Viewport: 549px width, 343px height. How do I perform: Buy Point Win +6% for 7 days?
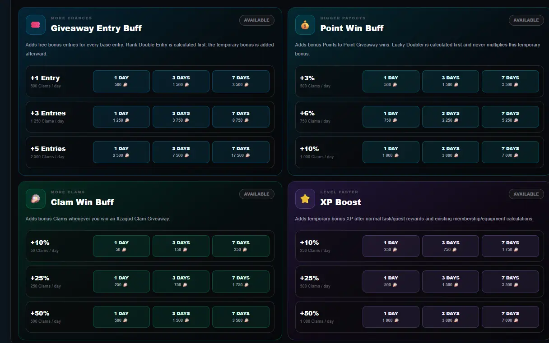510,117
